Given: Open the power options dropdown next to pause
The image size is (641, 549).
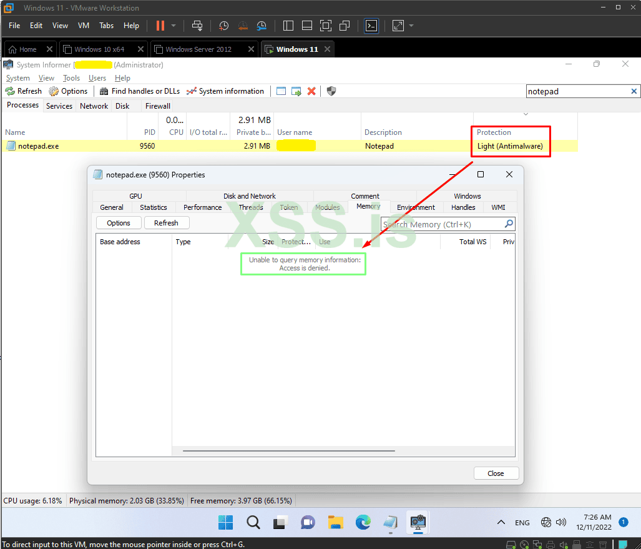Looking at the screenshot, I should point(174,26).
